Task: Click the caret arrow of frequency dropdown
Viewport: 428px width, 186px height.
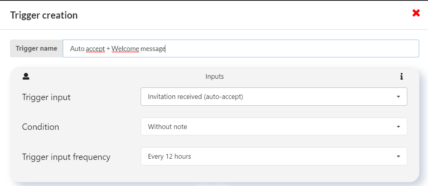Action: click(398, 156)
